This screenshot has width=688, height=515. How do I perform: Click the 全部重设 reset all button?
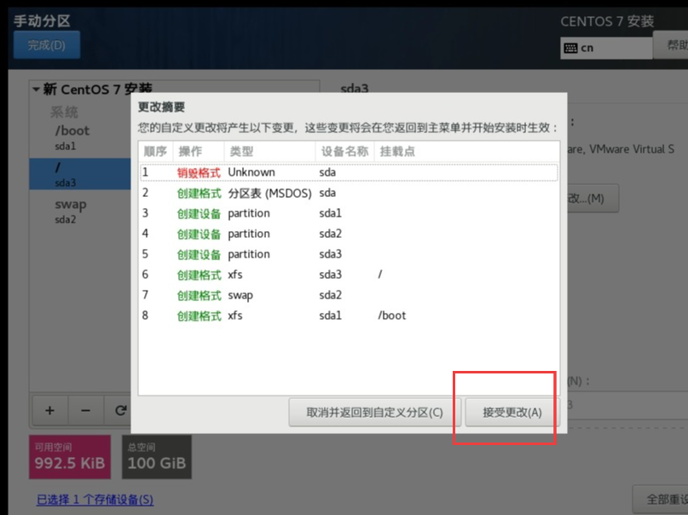(661, 499)
